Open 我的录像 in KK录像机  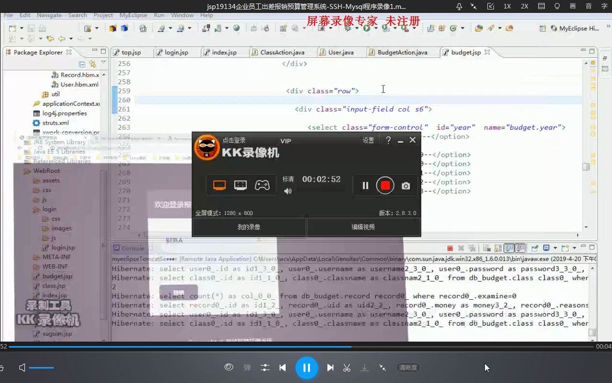click(248, 226)
